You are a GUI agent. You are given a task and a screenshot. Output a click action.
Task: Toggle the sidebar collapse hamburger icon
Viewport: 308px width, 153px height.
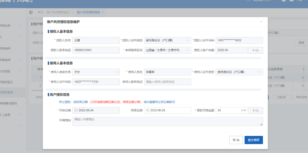pyautogui.click(x=31, y=12)
